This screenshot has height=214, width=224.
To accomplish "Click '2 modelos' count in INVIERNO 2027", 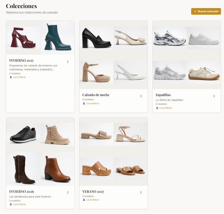I will point(15,73).
